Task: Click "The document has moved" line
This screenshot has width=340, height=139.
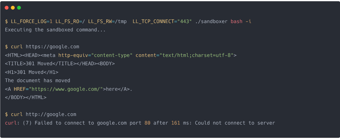Action: pos(38,81)
